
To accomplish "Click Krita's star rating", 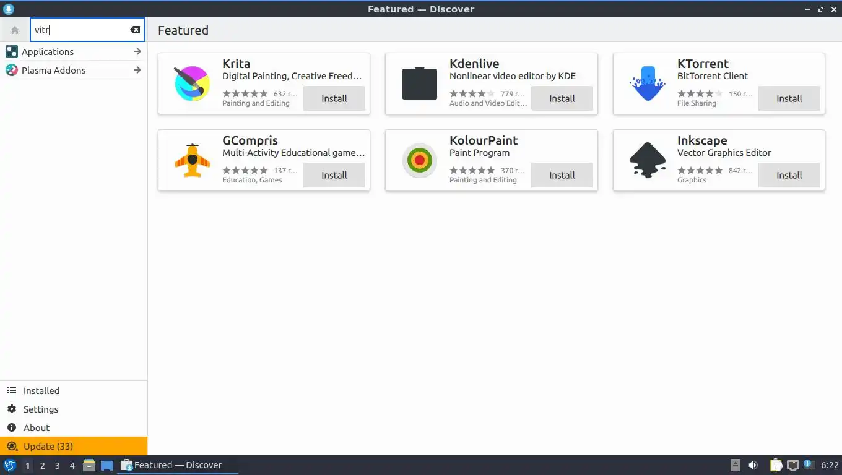I will tap(245, 94).
